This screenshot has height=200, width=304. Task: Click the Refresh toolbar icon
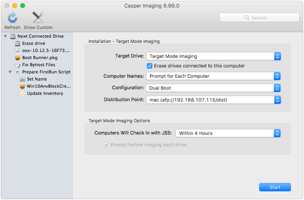[x=12, y=17]
